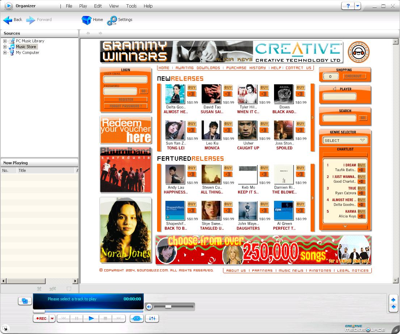Viewport: 400px width, 334px height.
Task: Click the resize arrow icon in the bottom-left corner
Action: pos(5,328)
